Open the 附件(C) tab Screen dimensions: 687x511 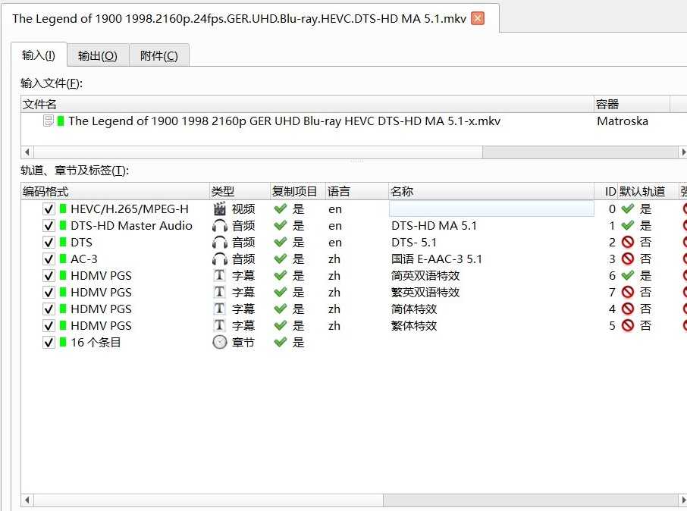point(159,55)
